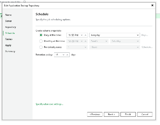
Task: Go back with the Previous button
Action: 95,114
